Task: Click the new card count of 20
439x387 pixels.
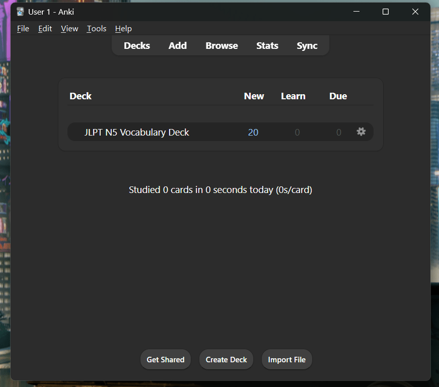Action: point(253,133)
